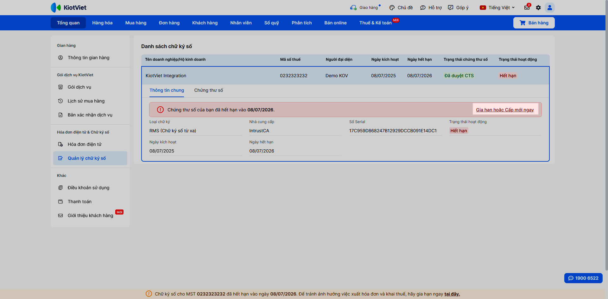Click the Chủ đề palette icon
608x299 pixels.
pos(392,8)
